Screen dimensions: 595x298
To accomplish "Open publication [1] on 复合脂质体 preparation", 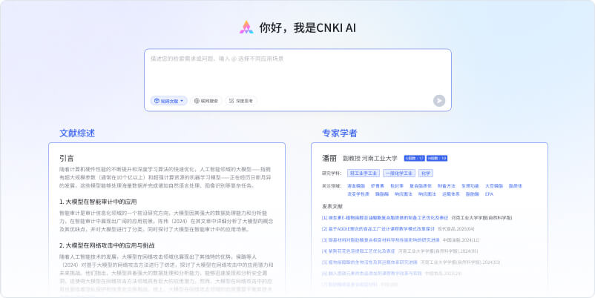I will coord(385,218).
